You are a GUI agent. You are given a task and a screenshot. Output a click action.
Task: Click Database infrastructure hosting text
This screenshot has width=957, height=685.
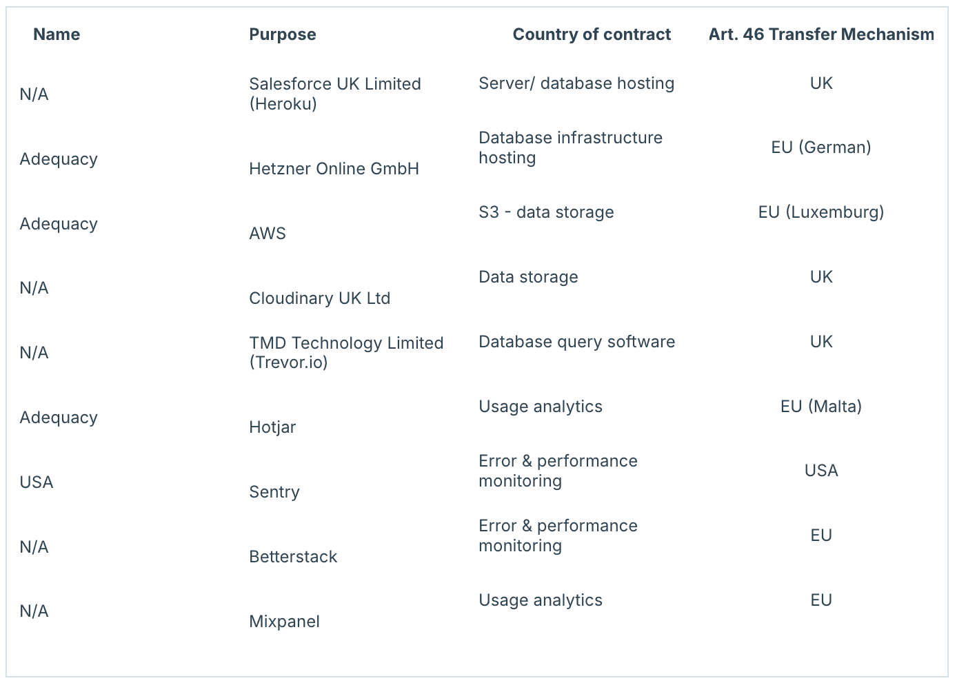tap(570, 147)
